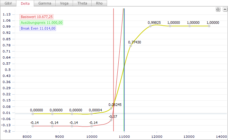Click the print chart icon
Image resolution: width=228 pixels, height=140 pixels.
click(218, 9)
